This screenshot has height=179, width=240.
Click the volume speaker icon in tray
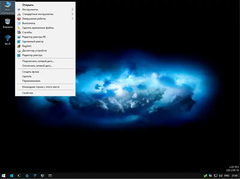[220, 175]
